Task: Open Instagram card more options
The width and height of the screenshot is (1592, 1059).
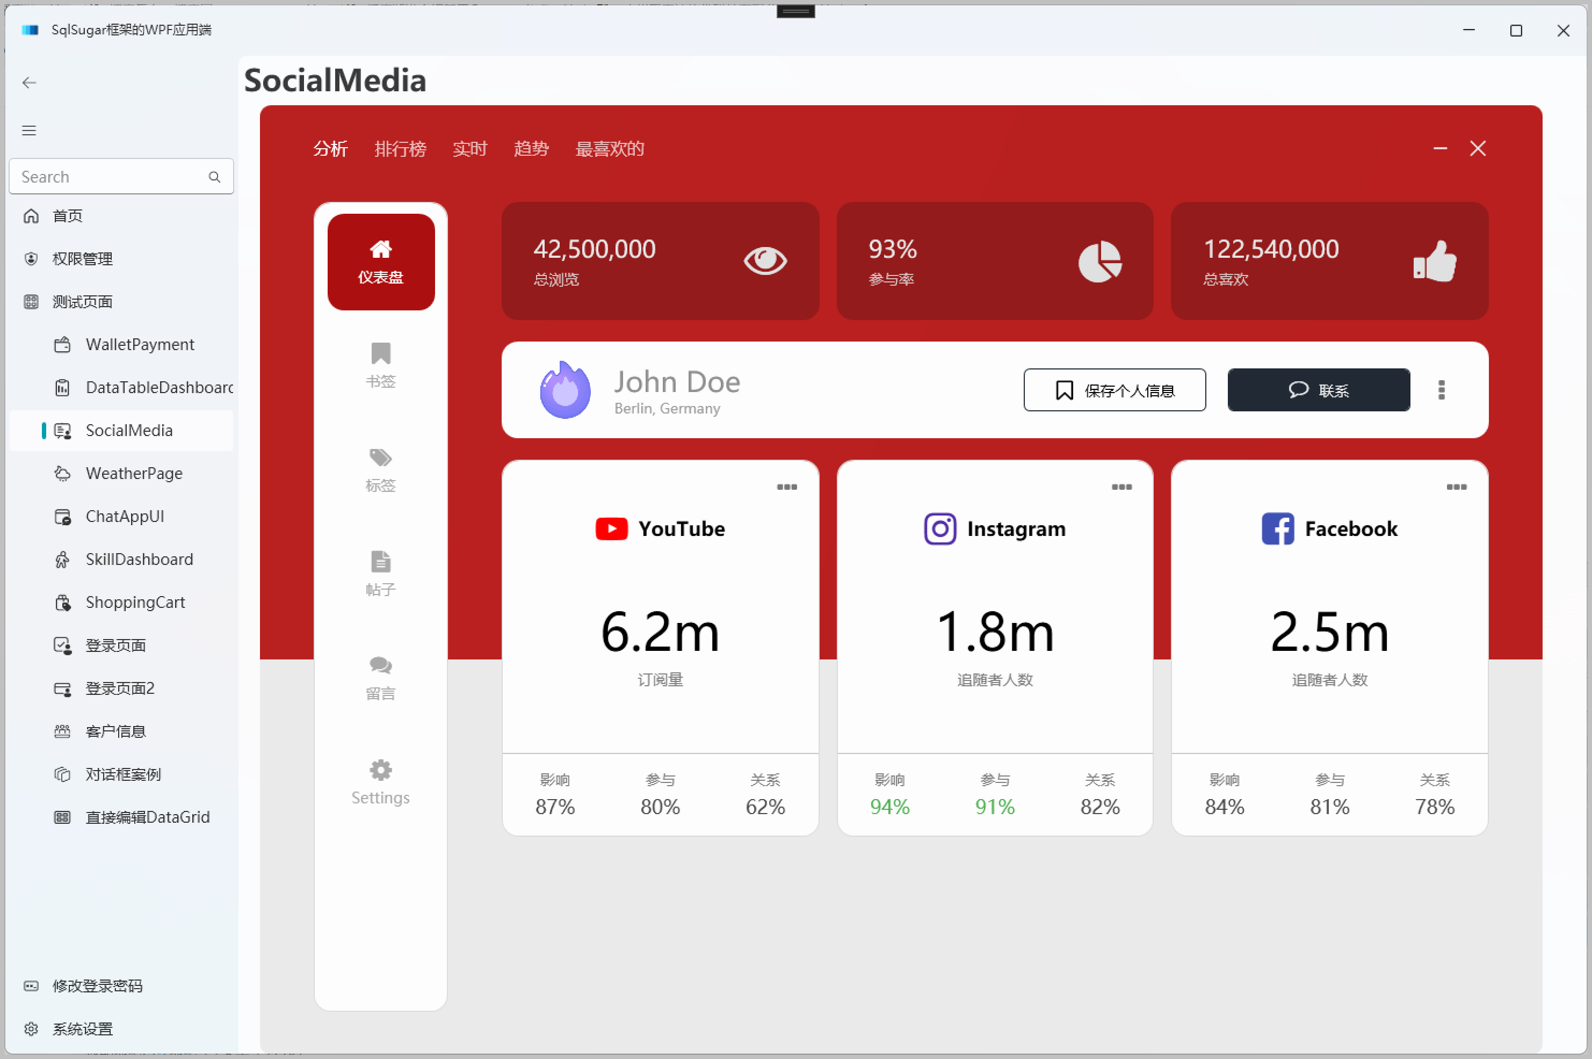Action: pyautogui.click(x=1122, y=487)
